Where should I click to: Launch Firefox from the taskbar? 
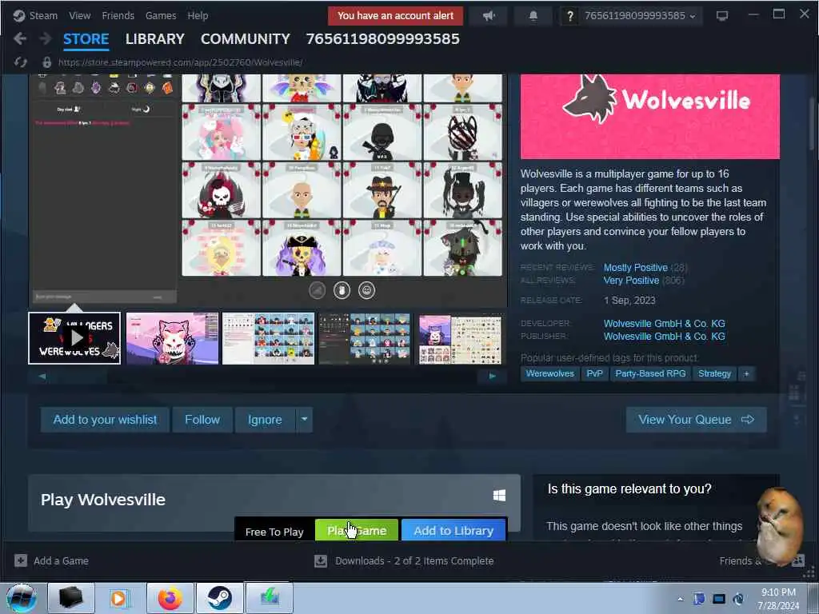click(x=170, y=598)
